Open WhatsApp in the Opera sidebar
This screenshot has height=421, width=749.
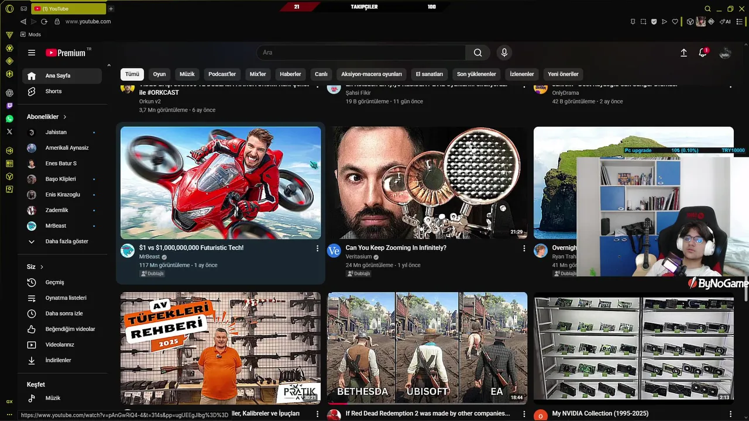9,119
